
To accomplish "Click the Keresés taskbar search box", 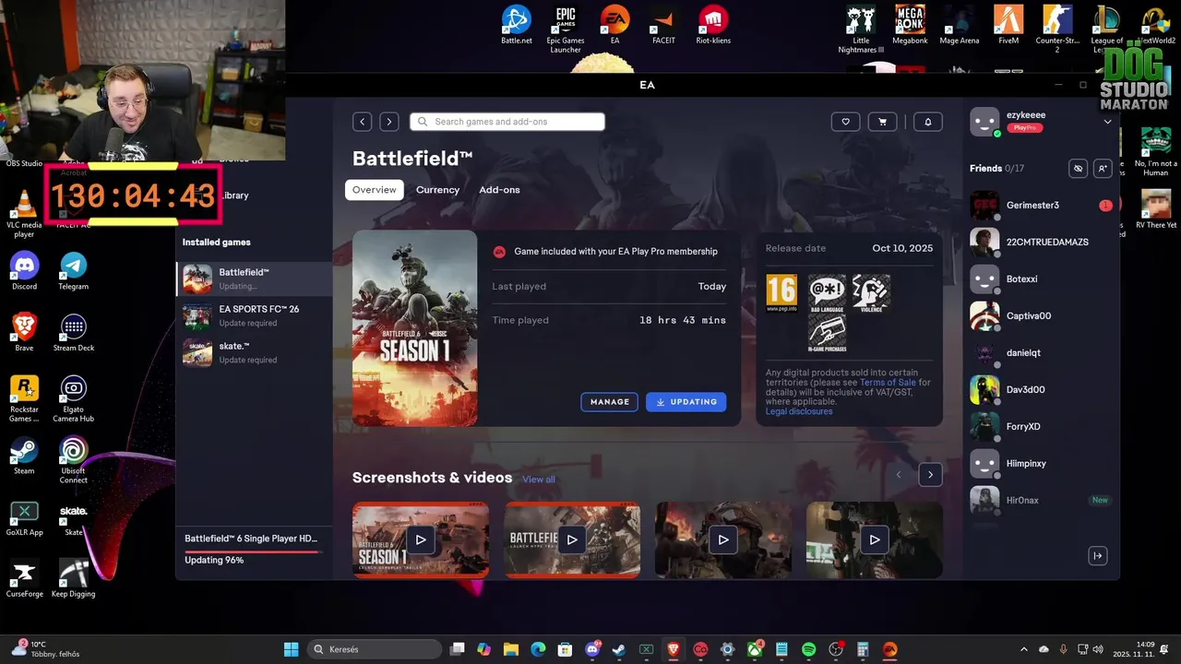I will (373, 649).
